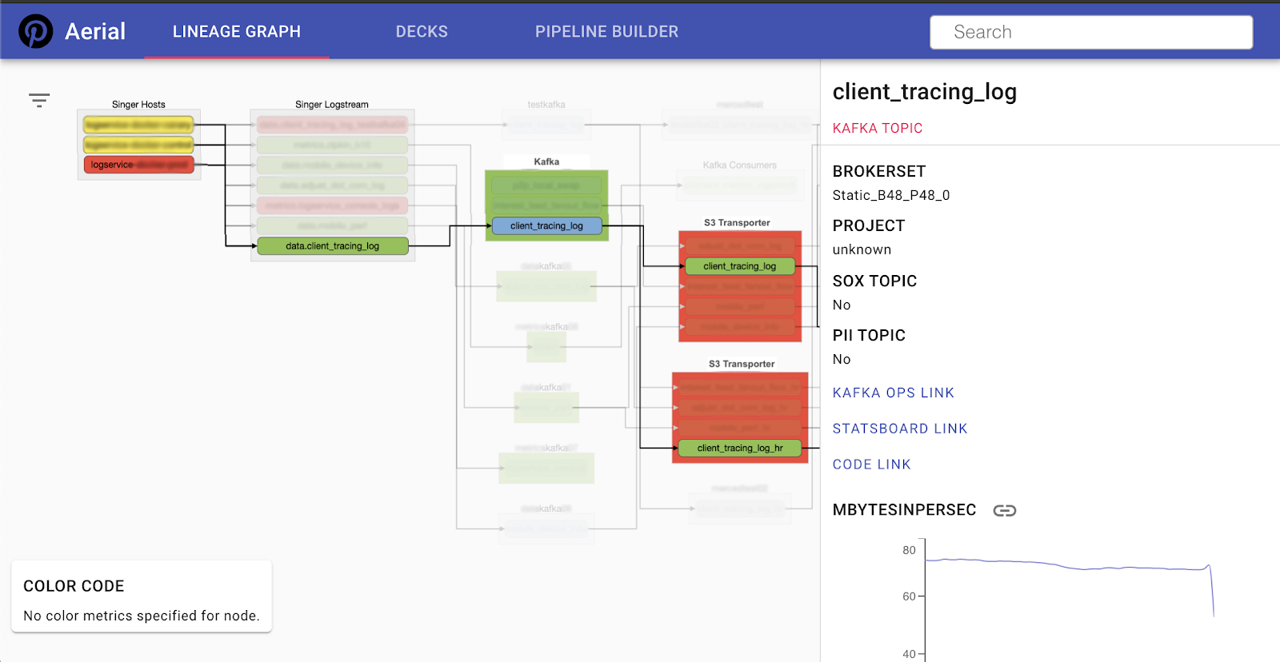1280x662 pixels.
Task: Click the Pinterest logo icon
Action: click(36, 31)
